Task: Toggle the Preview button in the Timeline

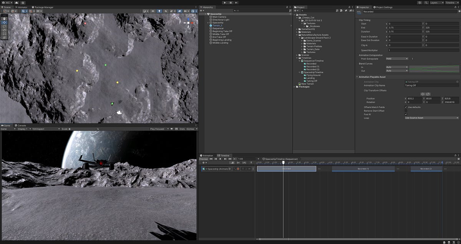Action: 203,159
